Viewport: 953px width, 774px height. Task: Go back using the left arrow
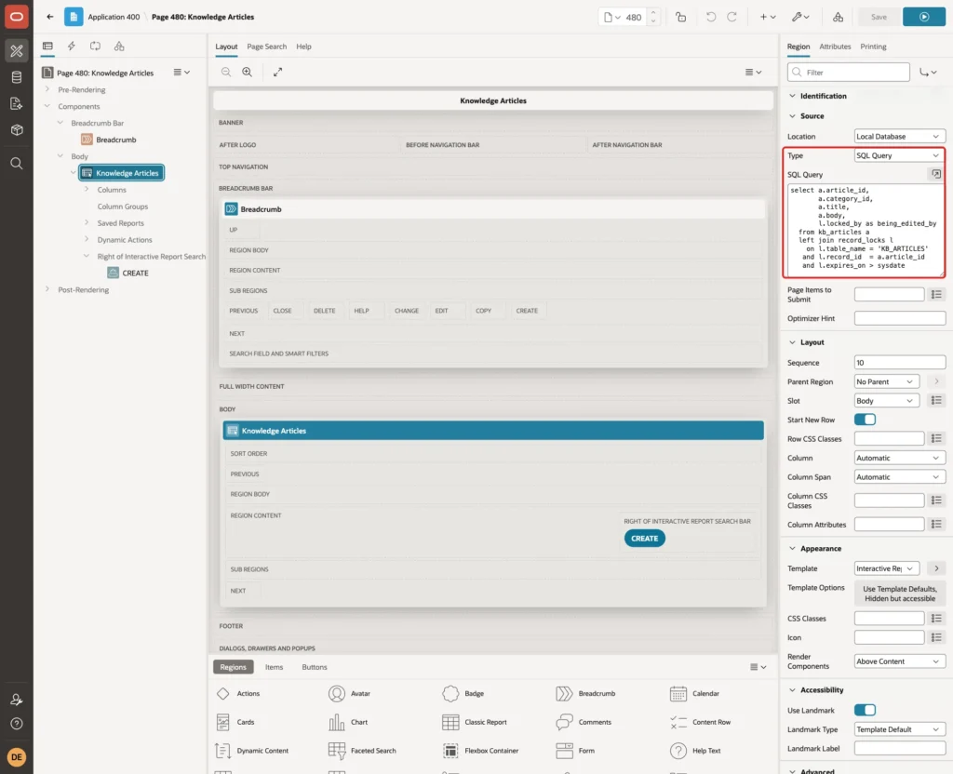point(50,17)
